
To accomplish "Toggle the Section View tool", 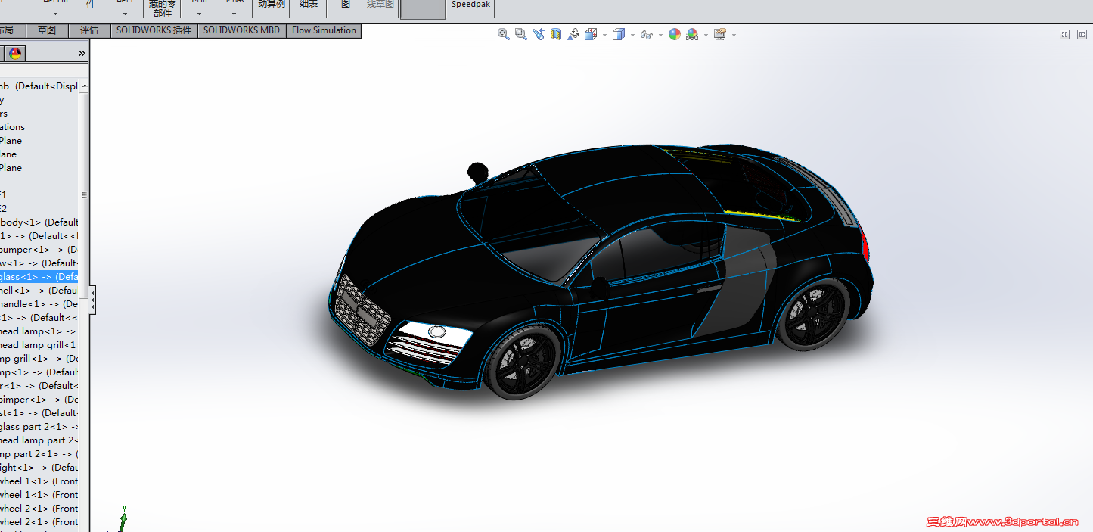I will coord(556,34).
